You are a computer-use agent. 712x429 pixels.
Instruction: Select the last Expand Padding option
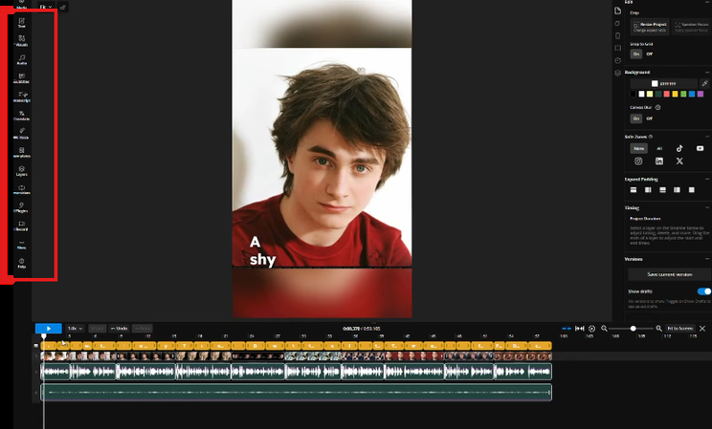tap(692, 190)
